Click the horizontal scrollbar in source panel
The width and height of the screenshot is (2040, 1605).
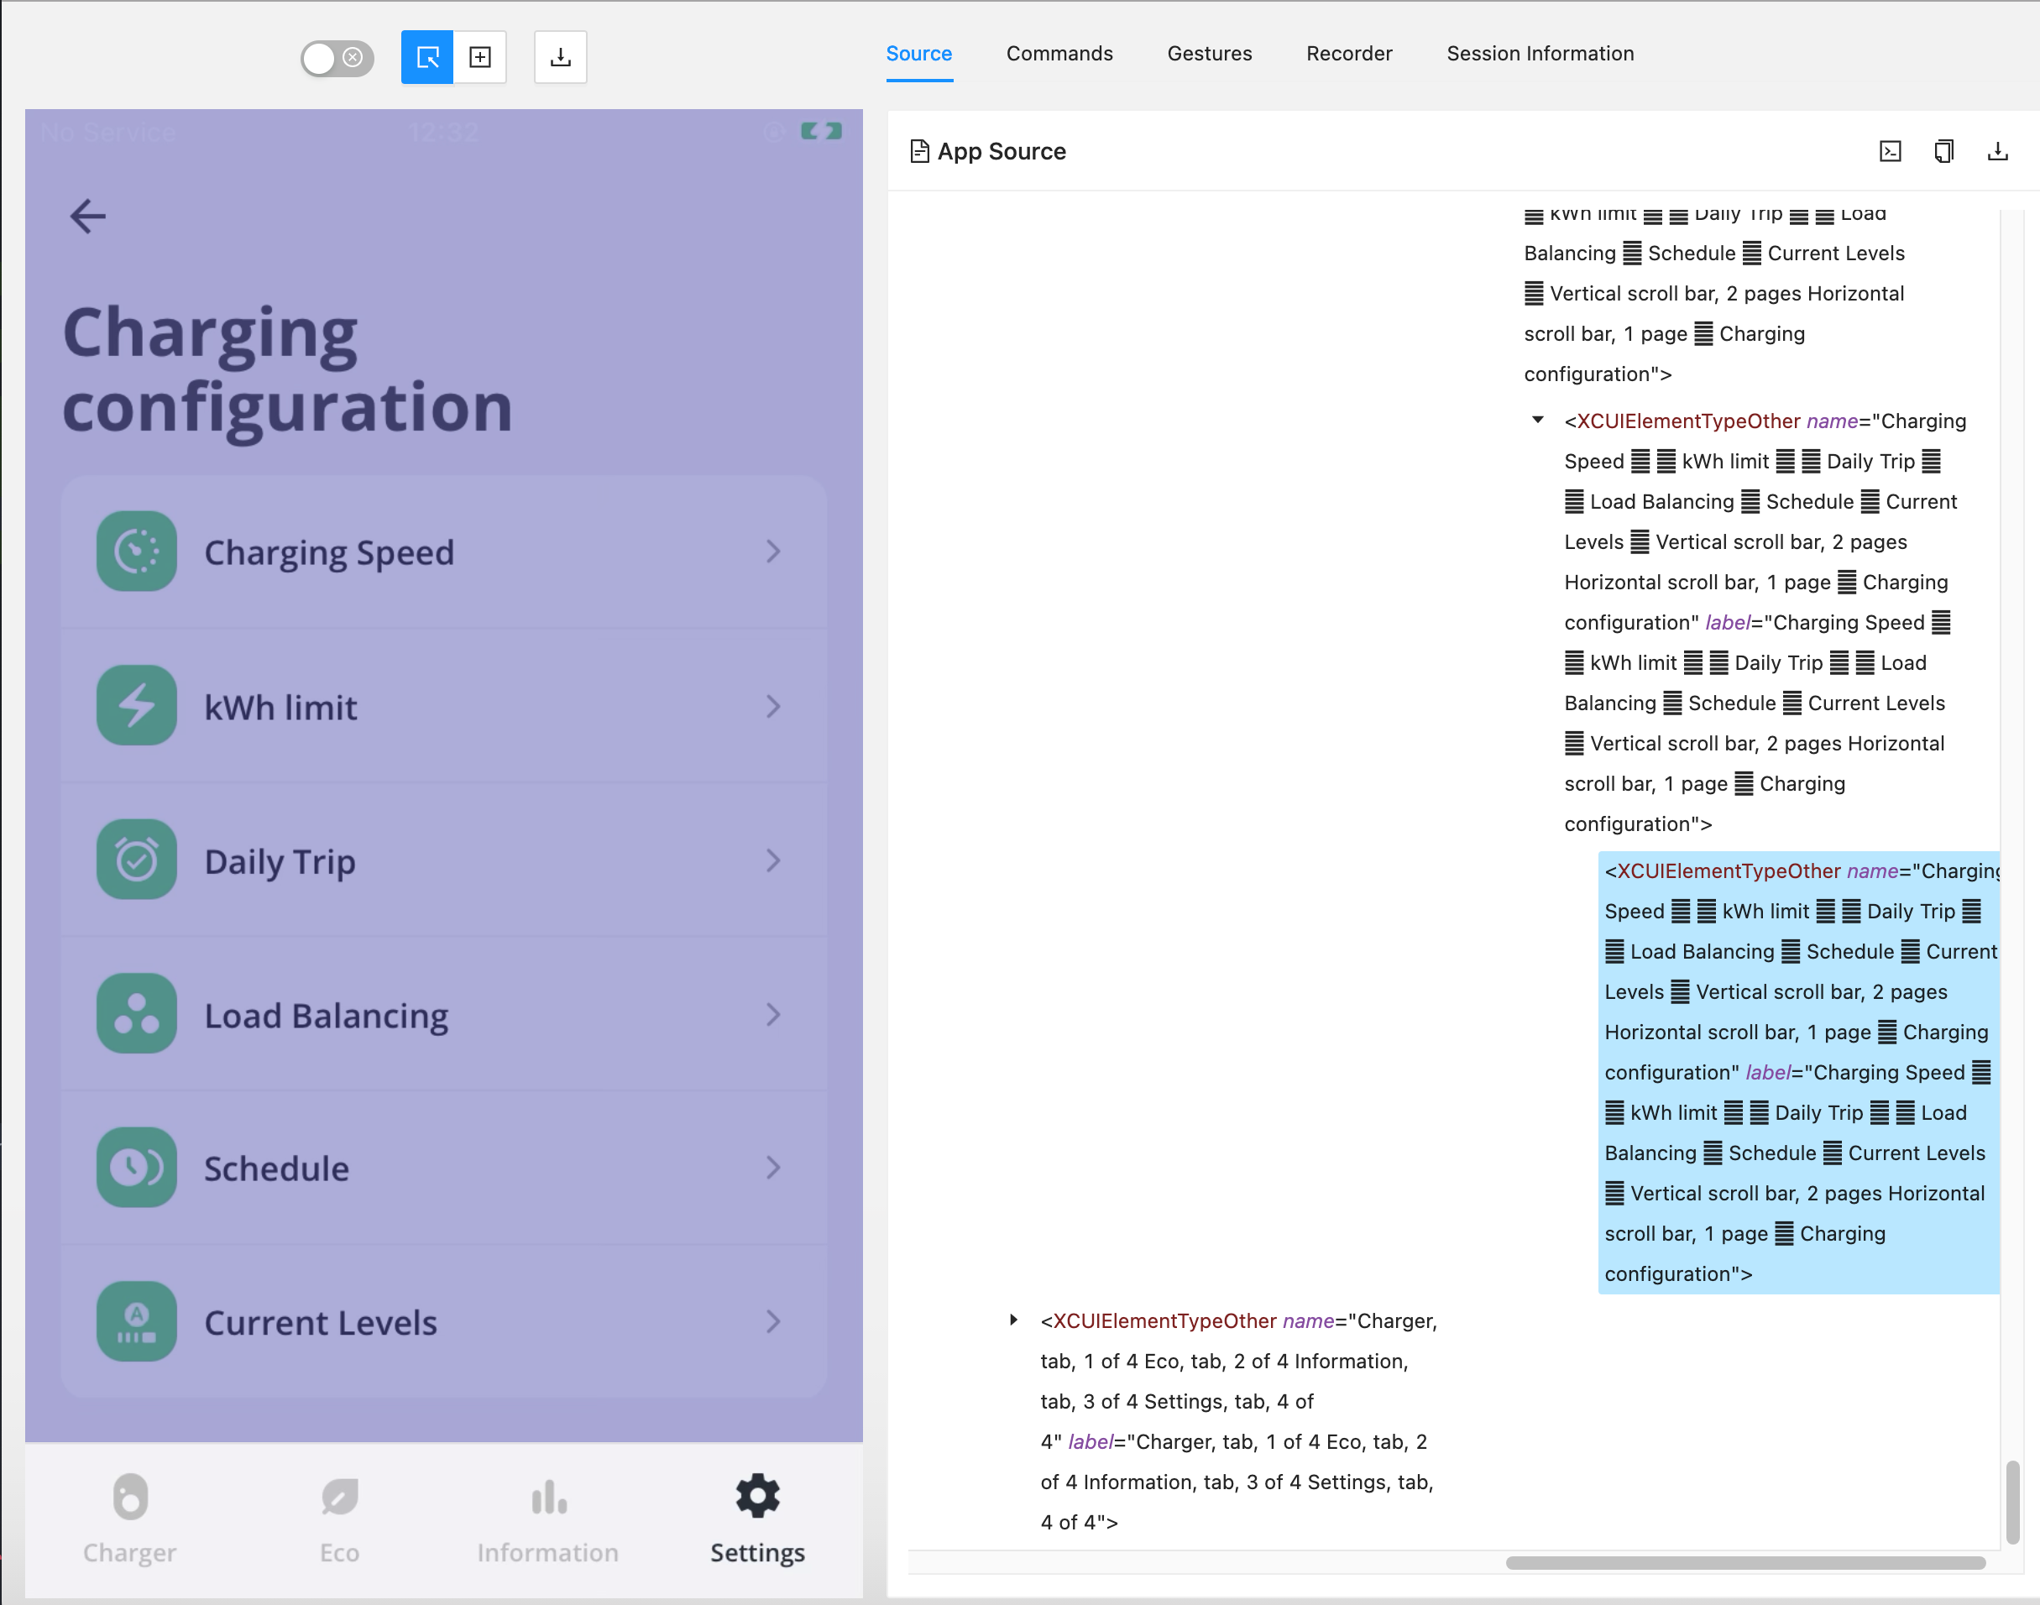[x=1745, y=1563]
